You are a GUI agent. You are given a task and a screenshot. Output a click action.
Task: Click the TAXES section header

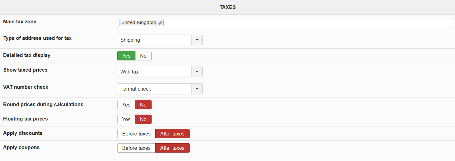[x=227, y=7]
